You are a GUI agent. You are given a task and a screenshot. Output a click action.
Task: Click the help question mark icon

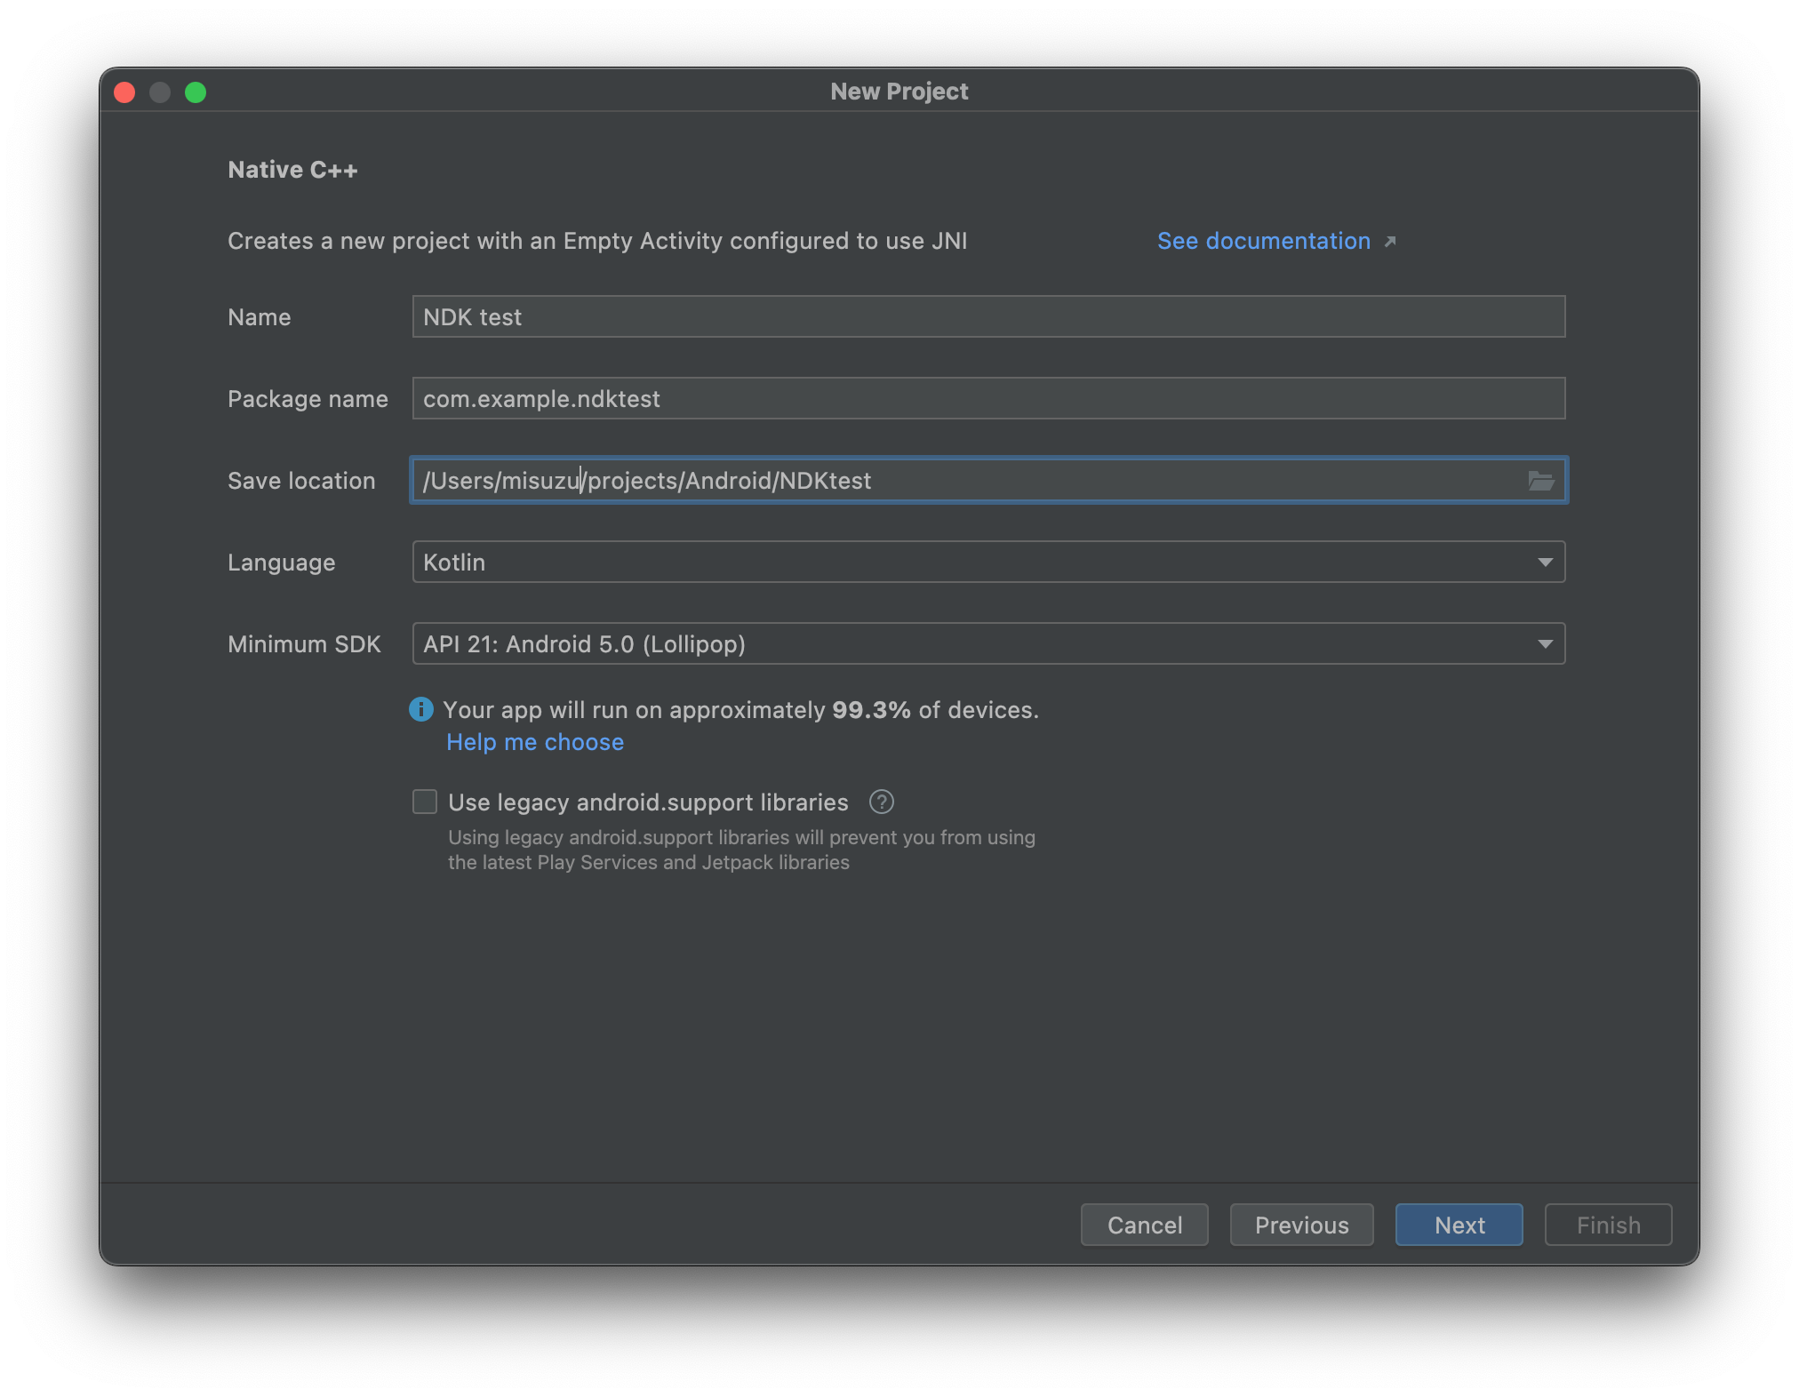click(881, 802)
